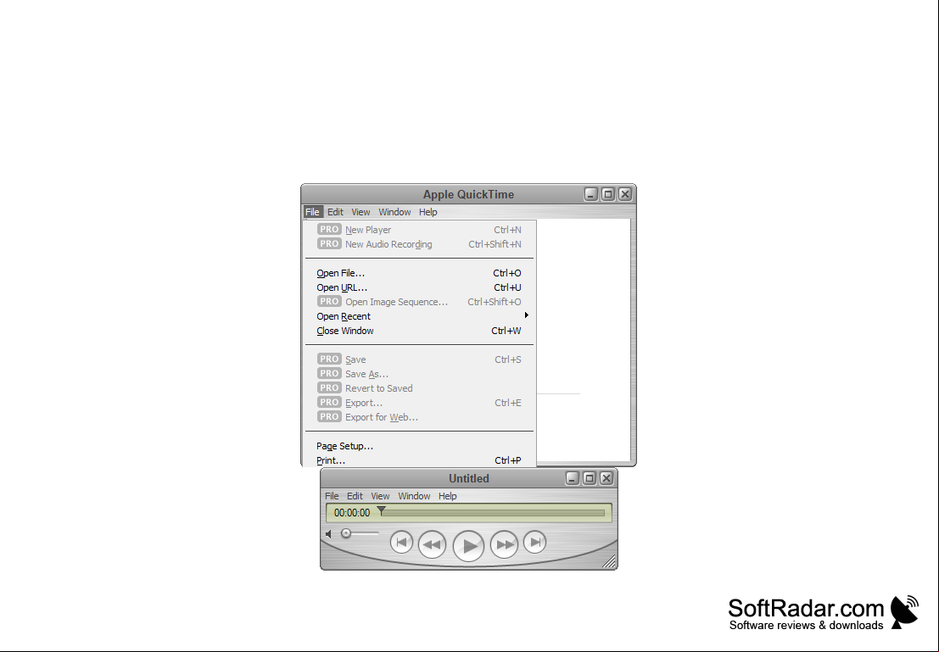
Task: Click the Play button in Untitled player
Action: point(468,545)
